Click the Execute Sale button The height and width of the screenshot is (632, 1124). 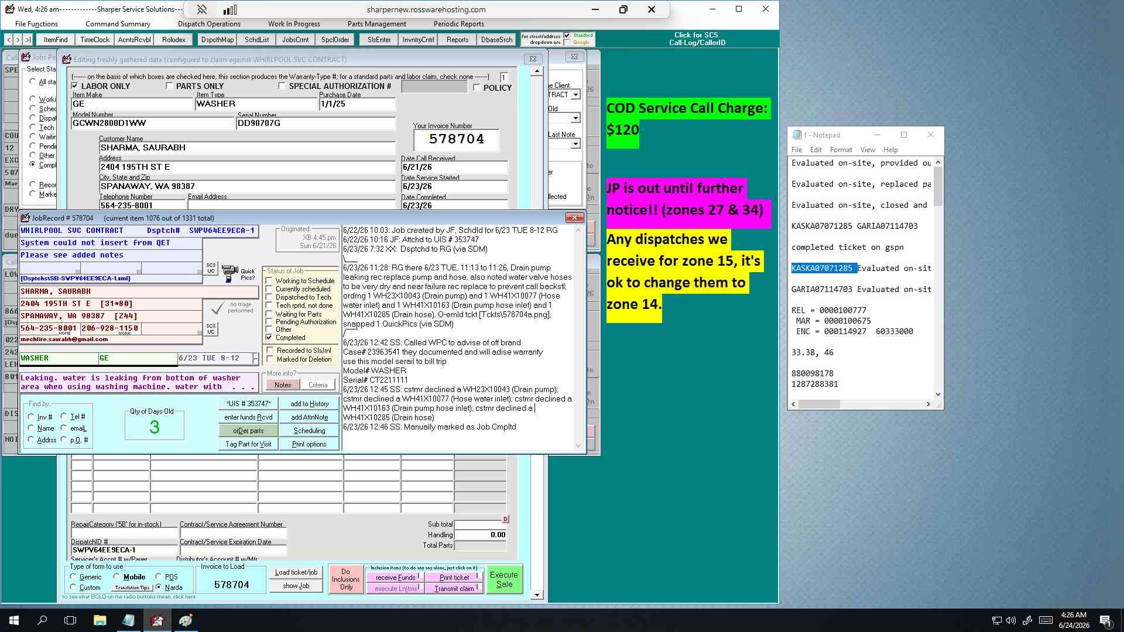click(x=504, y=579)
